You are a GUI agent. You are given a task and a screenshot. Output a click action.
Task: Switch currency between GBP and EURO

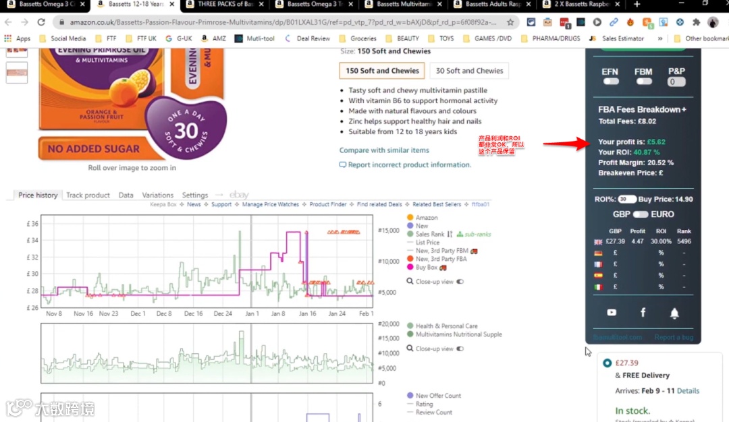point(640,214)
